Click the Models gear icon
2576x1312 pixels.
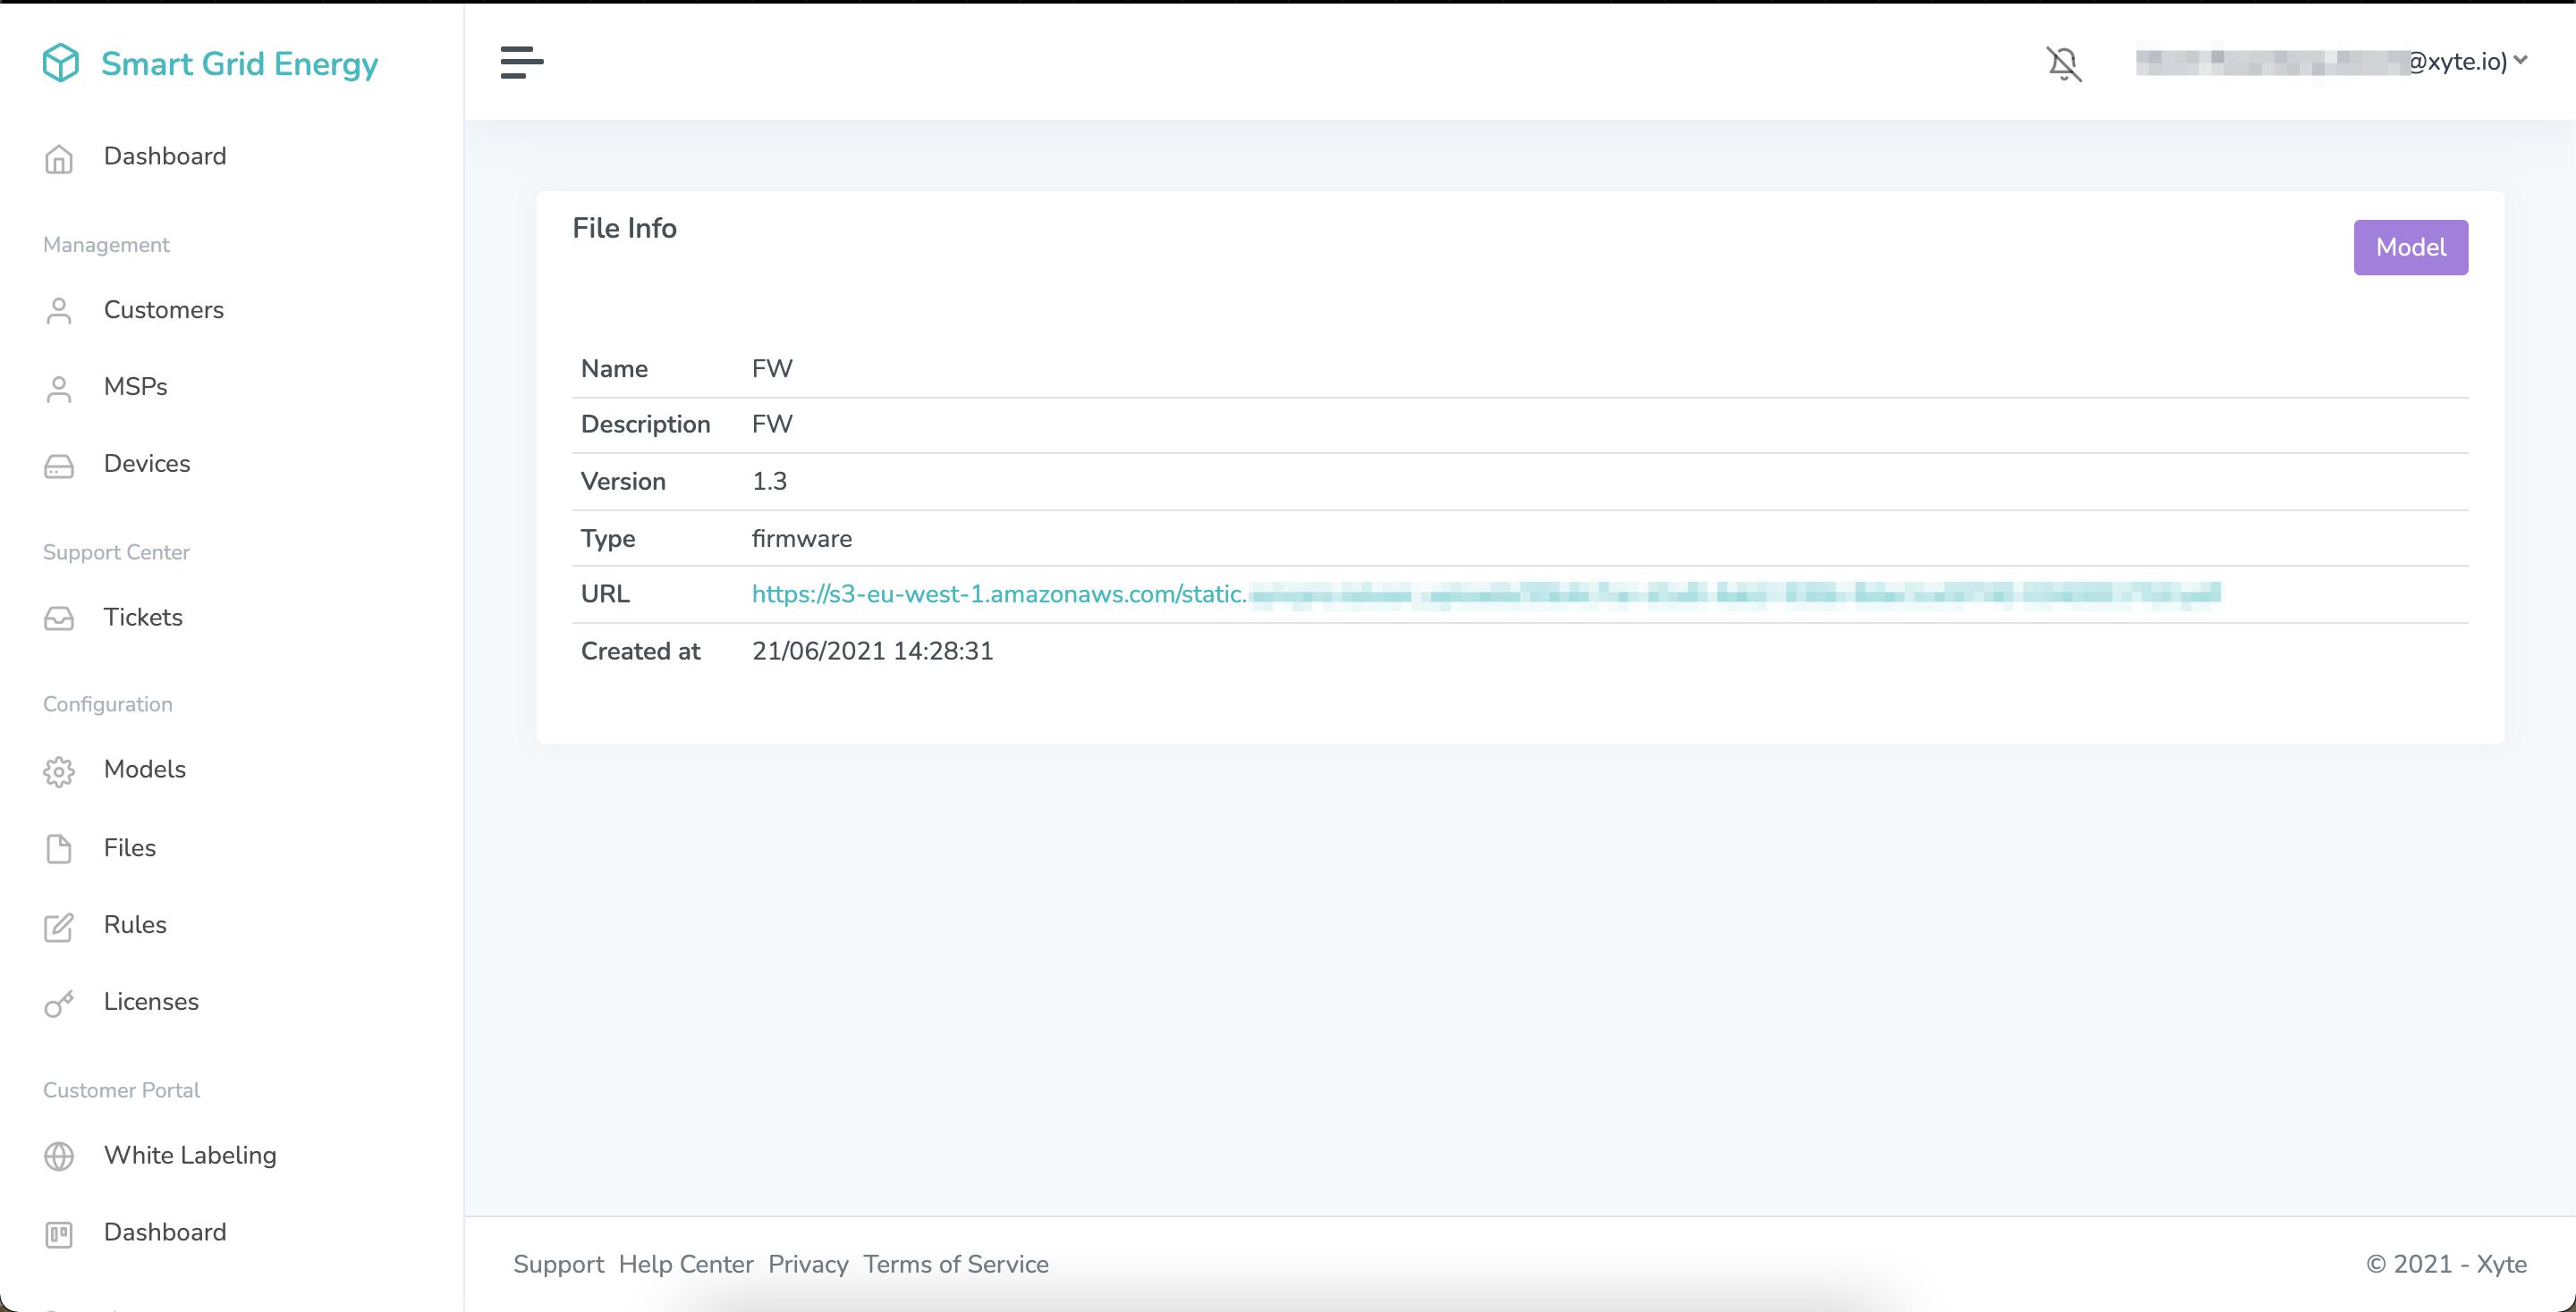59,771
